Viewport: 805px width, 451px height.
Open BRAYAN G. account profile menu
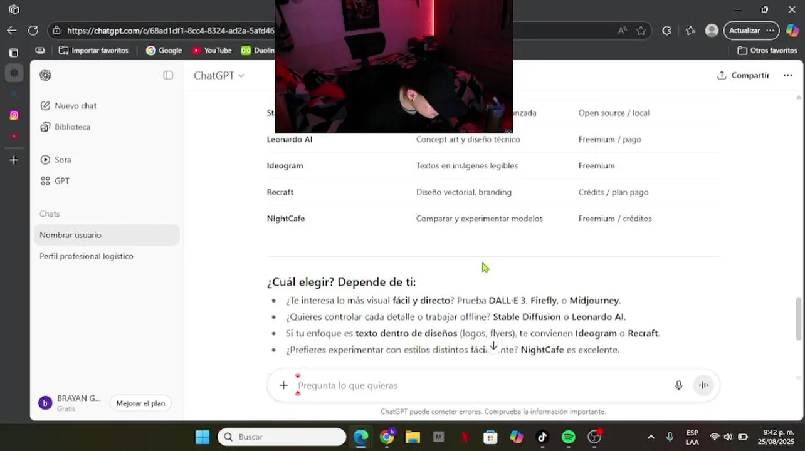tap(70, 403)
